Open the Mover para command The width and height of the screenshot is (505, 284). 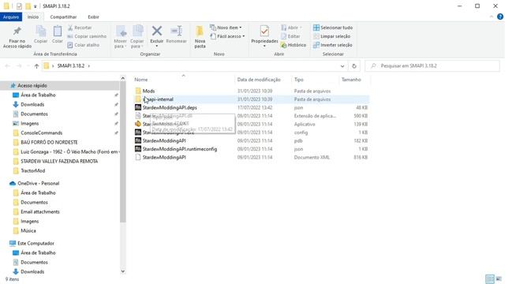point(121,37)
